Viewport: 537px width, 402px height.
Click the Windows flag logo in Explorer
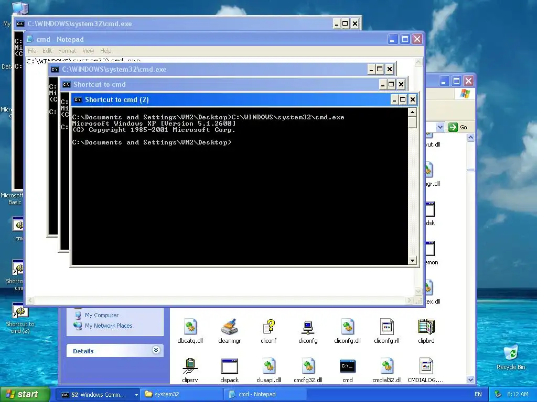point(465,93)
